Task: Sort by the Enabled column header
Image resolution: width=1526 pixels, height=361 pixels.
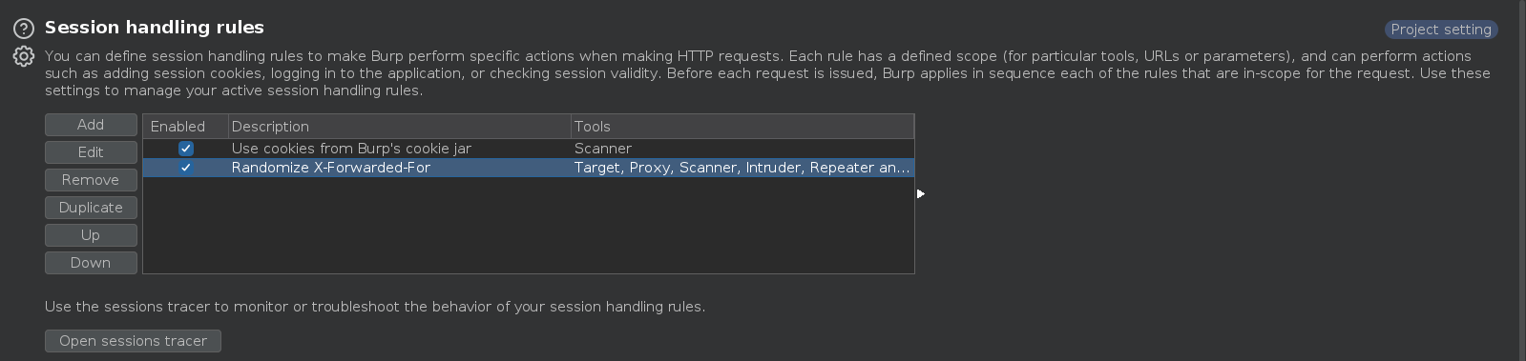Action: 186,127
